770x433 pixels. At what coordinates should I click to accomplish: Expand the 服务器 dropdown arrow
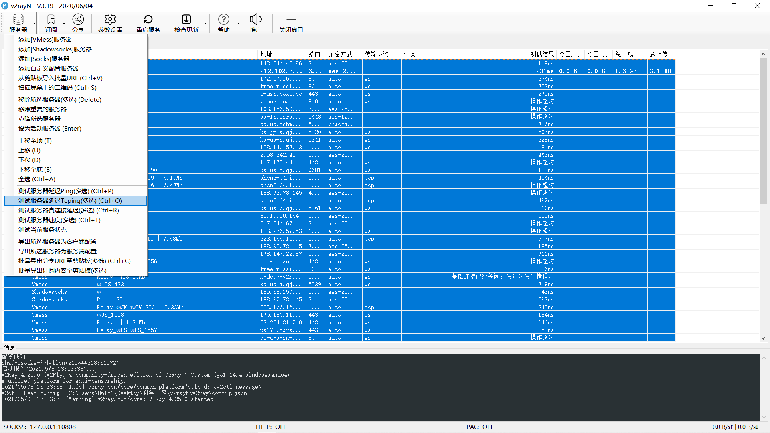click(x=34, y=23)
